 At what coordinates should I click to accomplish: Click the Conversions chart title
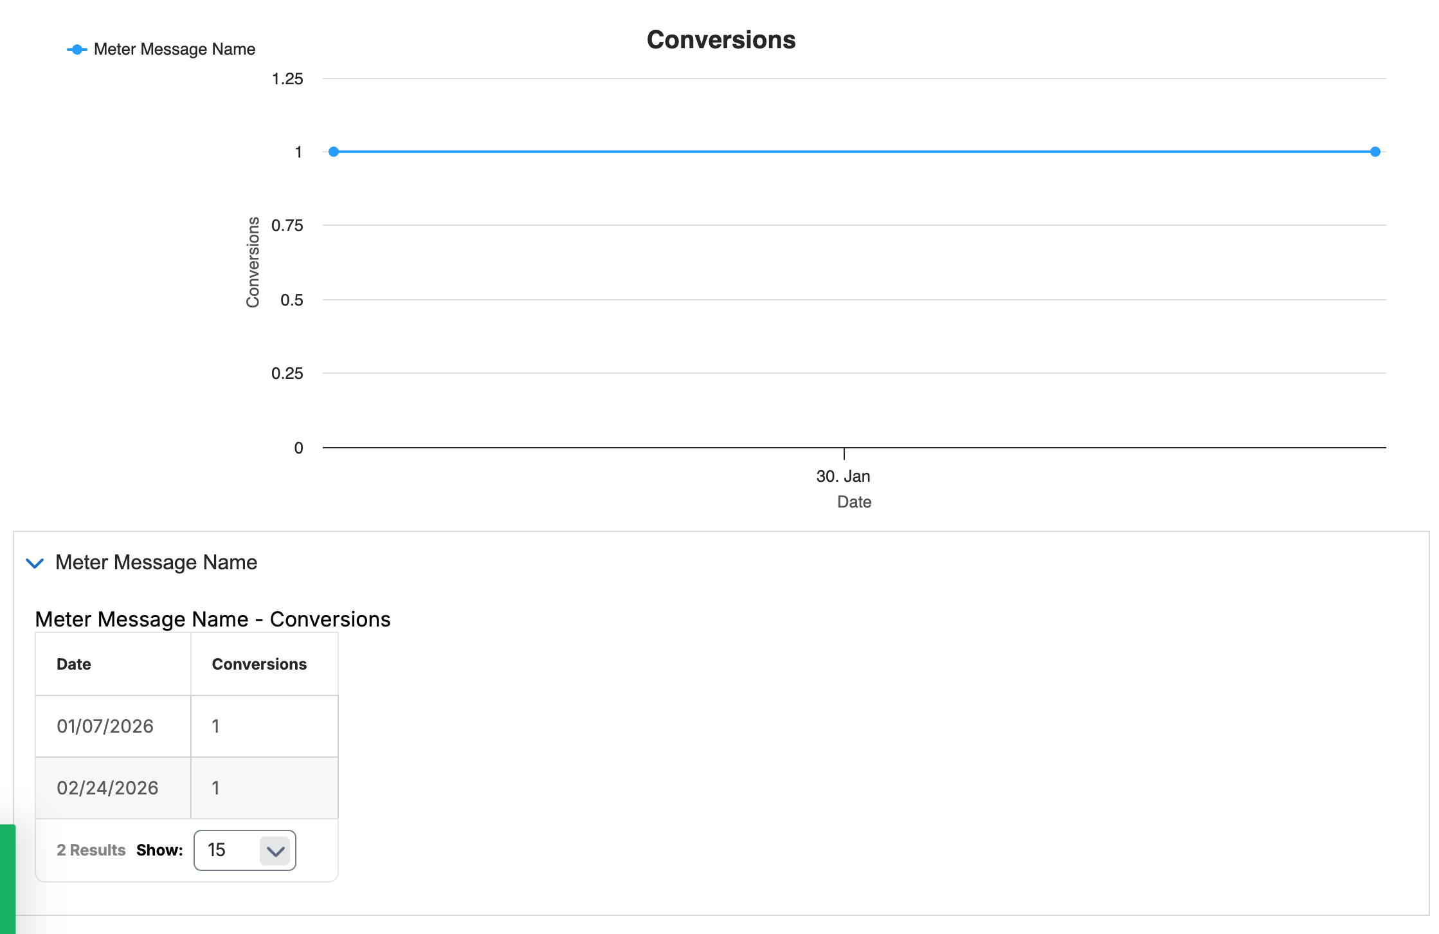(721, 40)
